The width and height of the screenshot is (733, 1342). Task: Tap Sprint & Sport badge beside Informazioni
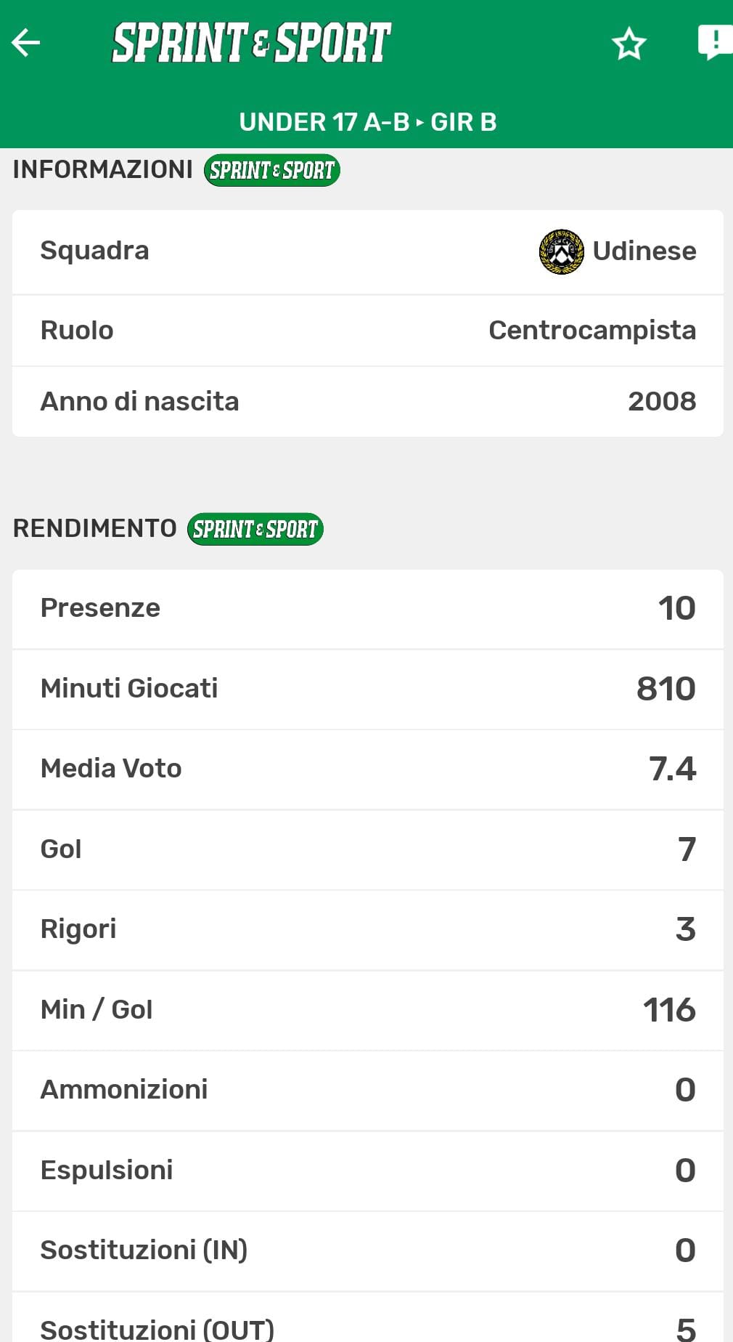point(271,170)
